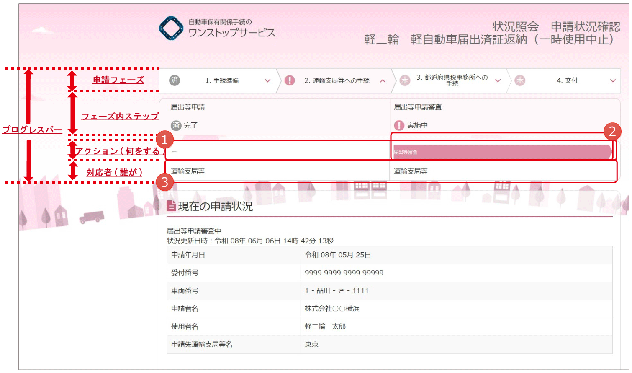
Task: Expand the 1. 手続準備 phase chevron
Action: coord(267,80)
